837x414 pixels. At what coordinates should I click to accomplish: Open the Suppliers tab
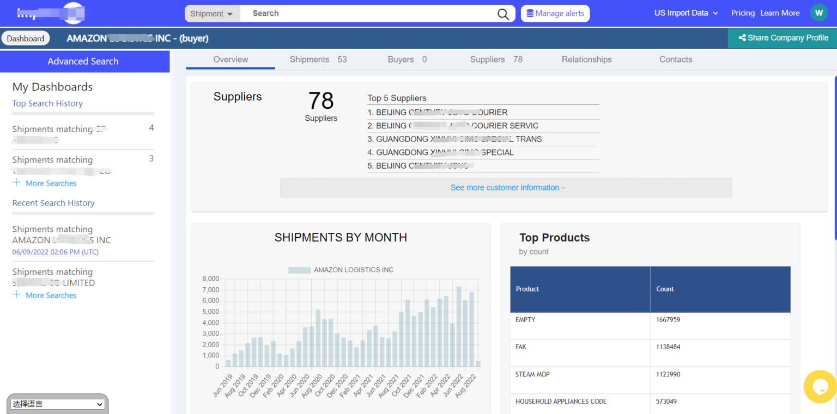pos(496,59)
